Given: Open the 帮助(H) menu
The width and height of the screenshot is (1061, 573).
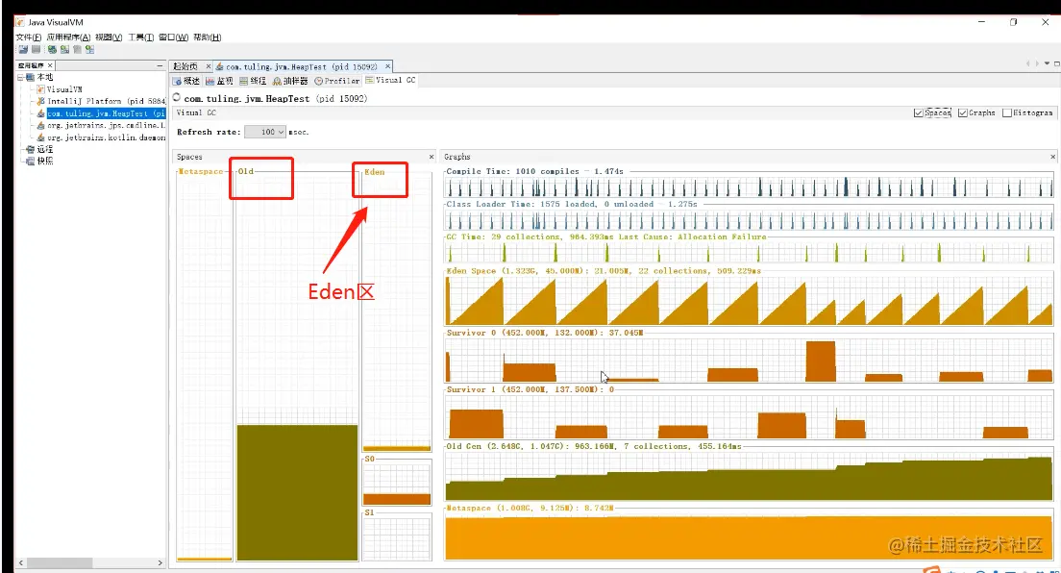Looking at the screenshot, I should pos(207,37).
